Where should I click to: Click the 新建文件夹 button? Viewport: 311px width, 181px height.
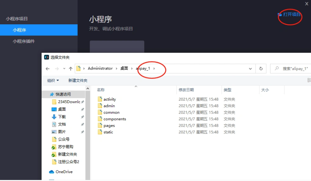click(78, 80)
